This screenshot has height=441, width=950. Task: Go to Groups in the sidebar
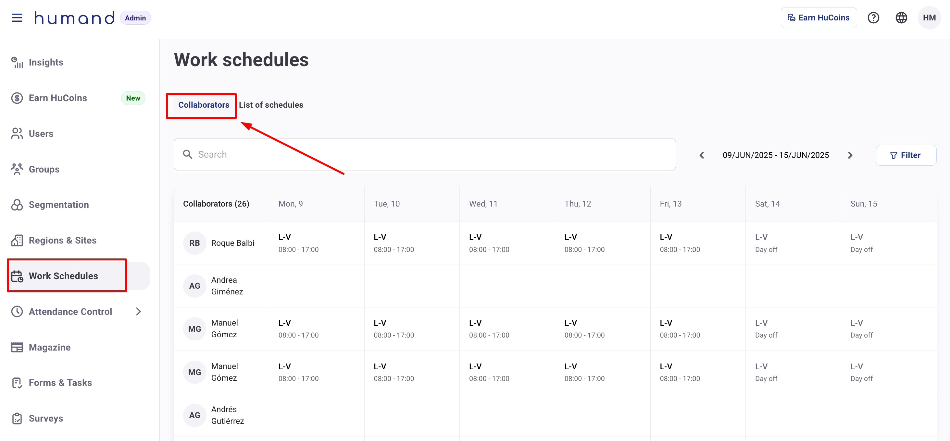[44, 169]
